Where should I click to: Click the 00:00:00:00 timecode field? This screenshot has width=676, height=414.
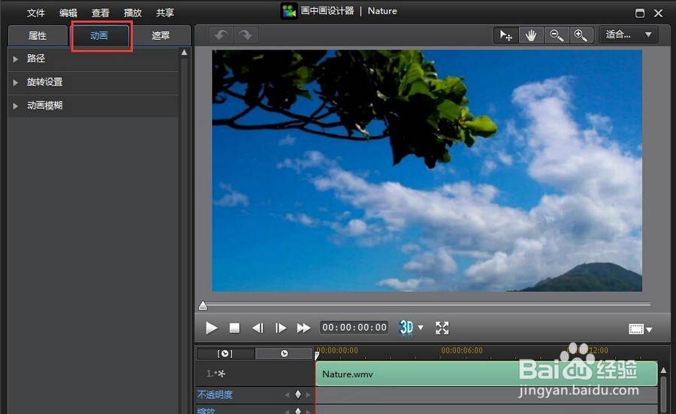tap(354, 328)
